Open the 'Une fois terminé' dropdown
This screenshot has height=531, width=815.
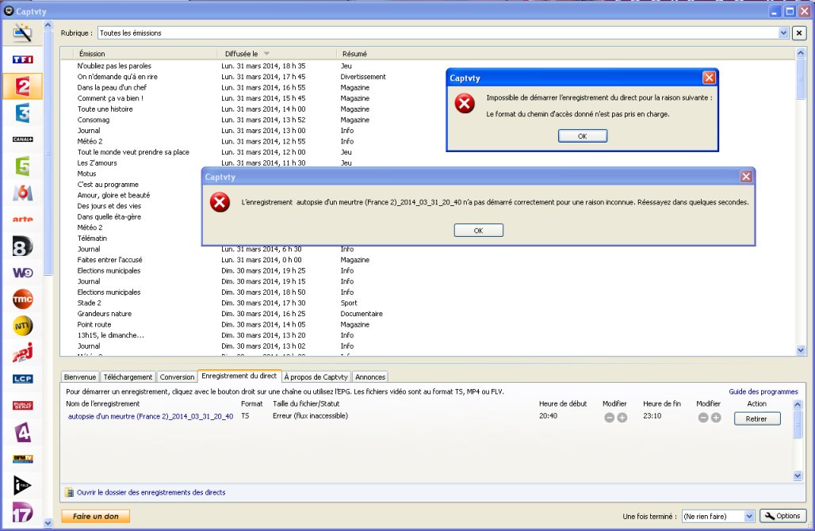749,516
